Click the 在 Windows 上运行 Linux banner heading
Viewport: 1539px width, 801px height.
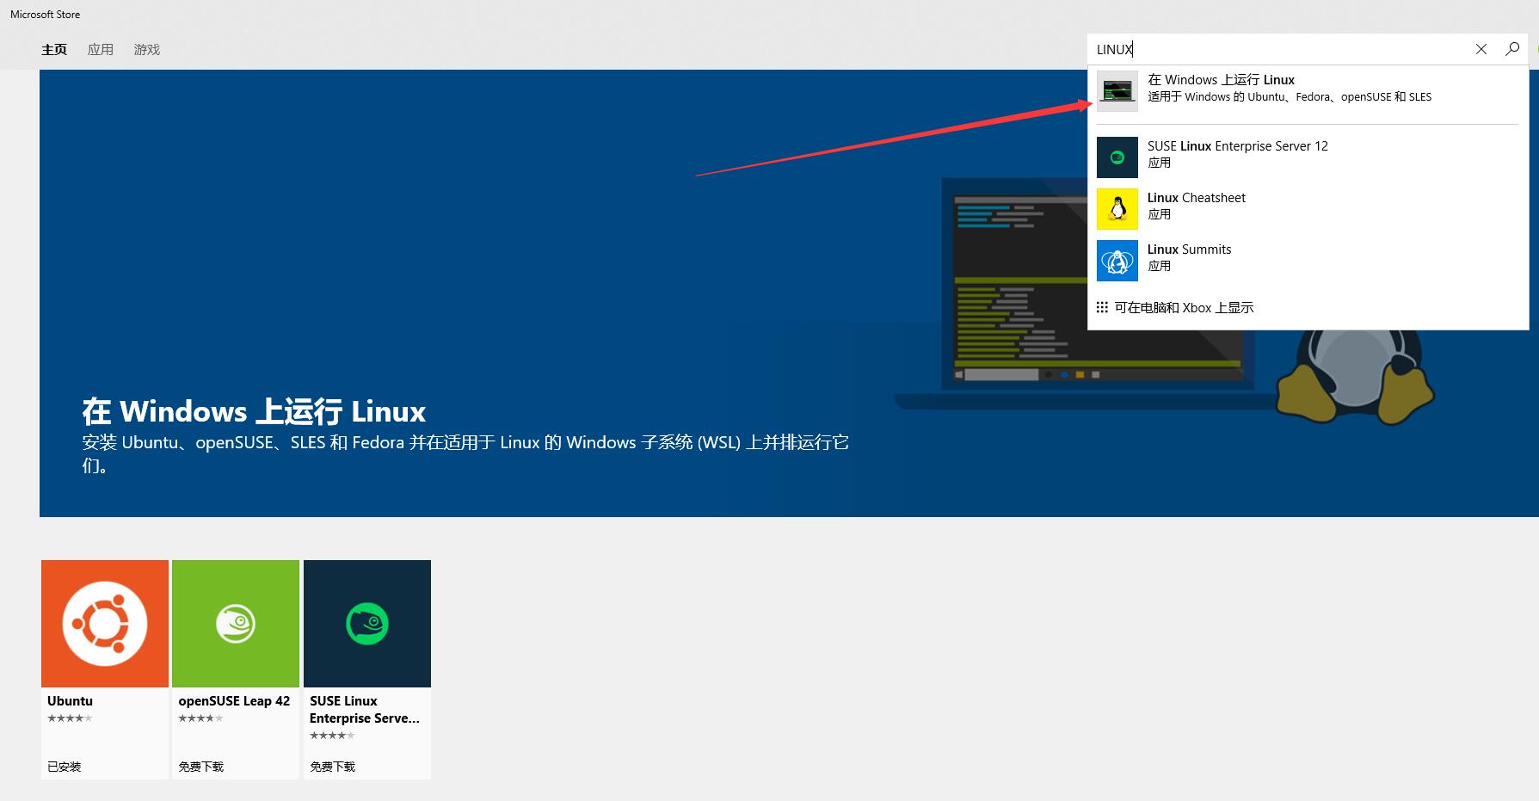point(254,412)
